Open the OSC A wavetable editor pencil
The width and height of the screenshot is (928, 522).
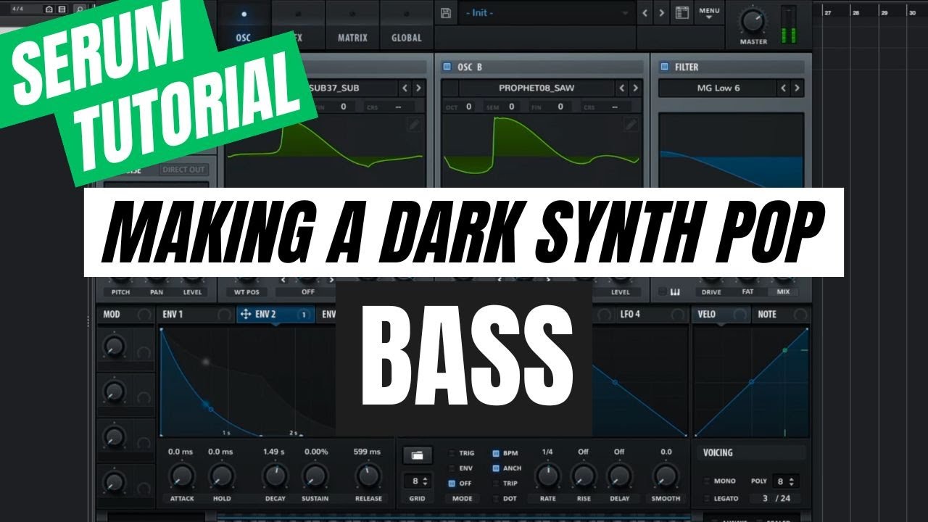coord(413,125)
